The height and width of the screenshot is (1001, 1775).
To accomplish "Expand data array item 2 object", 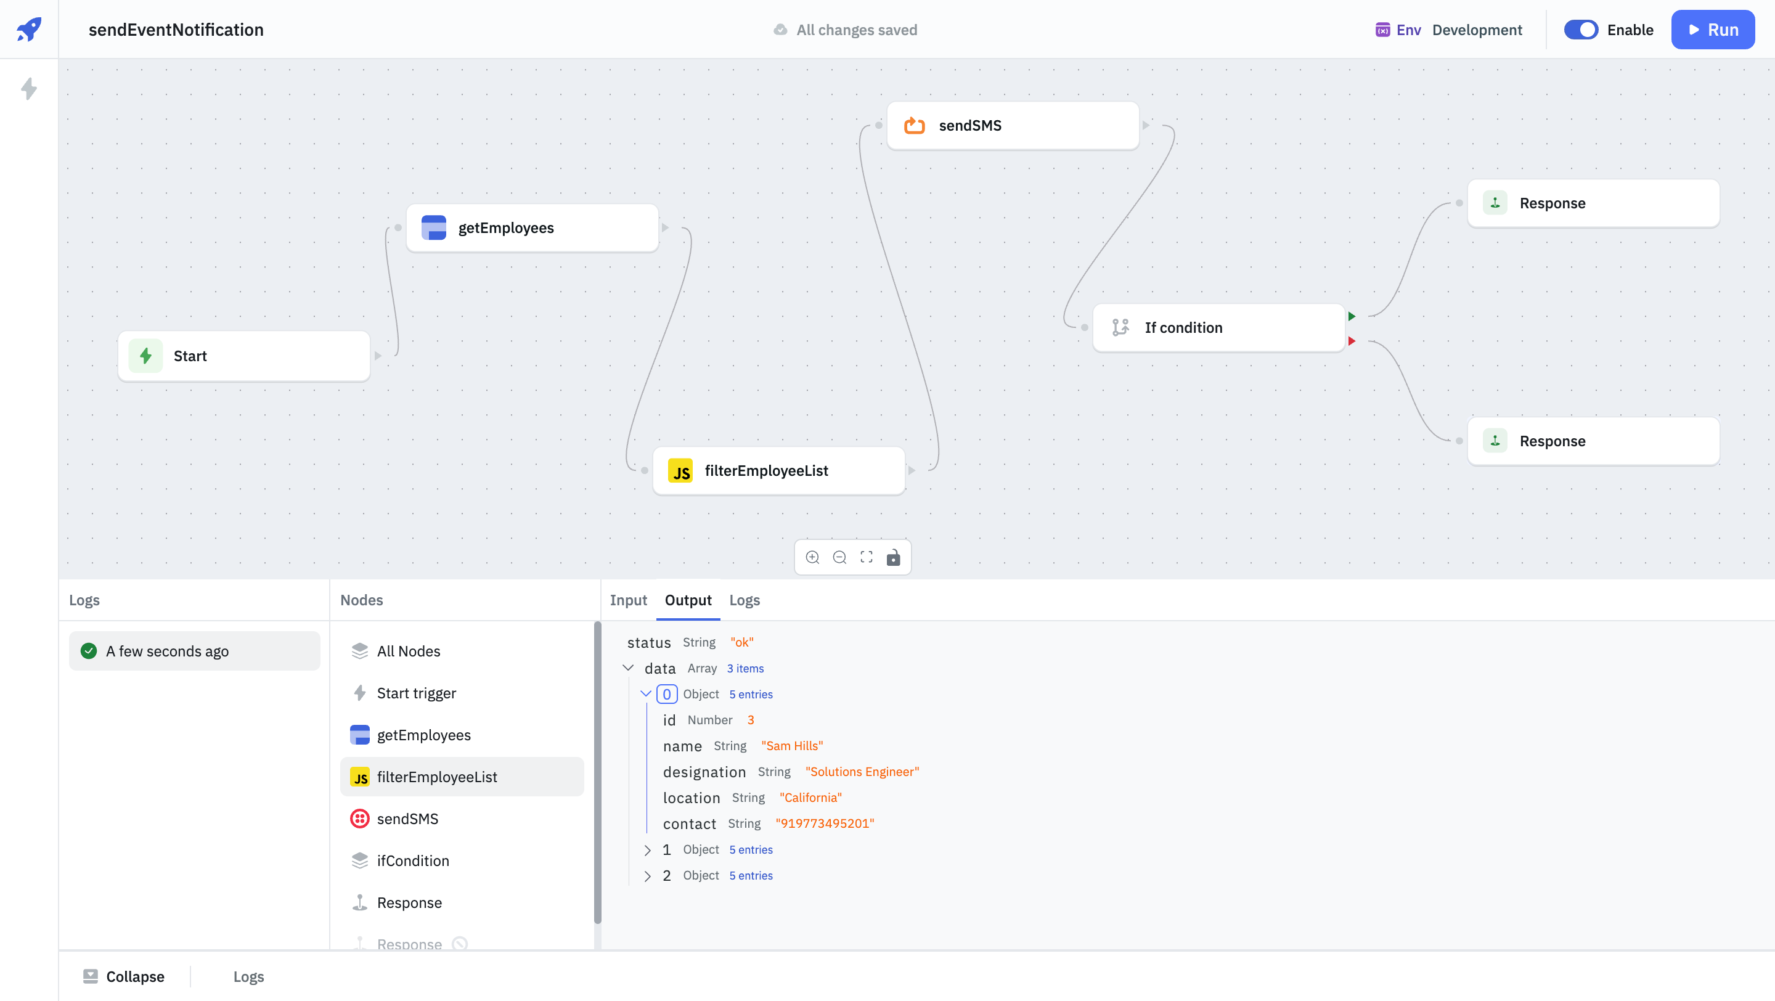I will pyautogui.click(x=648, y=875).
